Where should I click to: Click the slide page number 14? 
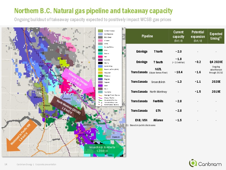[6, 164]
